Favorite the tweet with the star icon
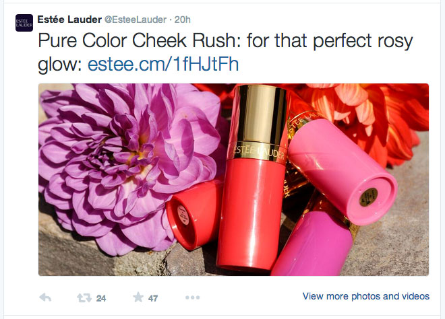The image size is (445, 319). pyautogui.click(x=138, y=297)
